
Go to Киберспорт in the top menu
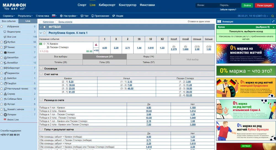(107, 5)
